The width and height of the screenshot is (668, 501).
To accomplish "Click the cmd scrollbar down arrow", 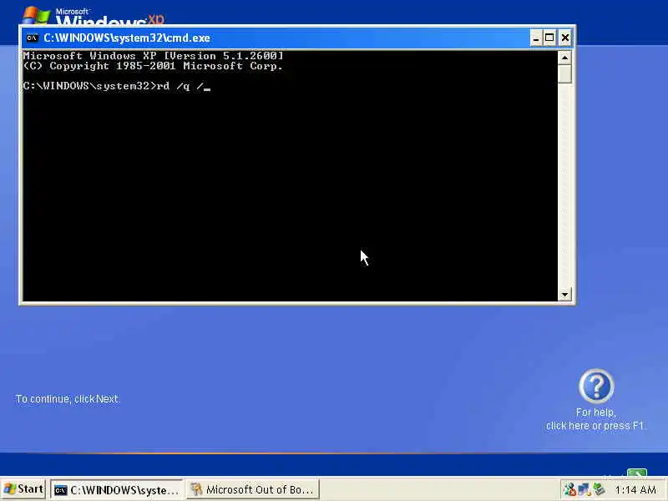I will coord(564,295).
